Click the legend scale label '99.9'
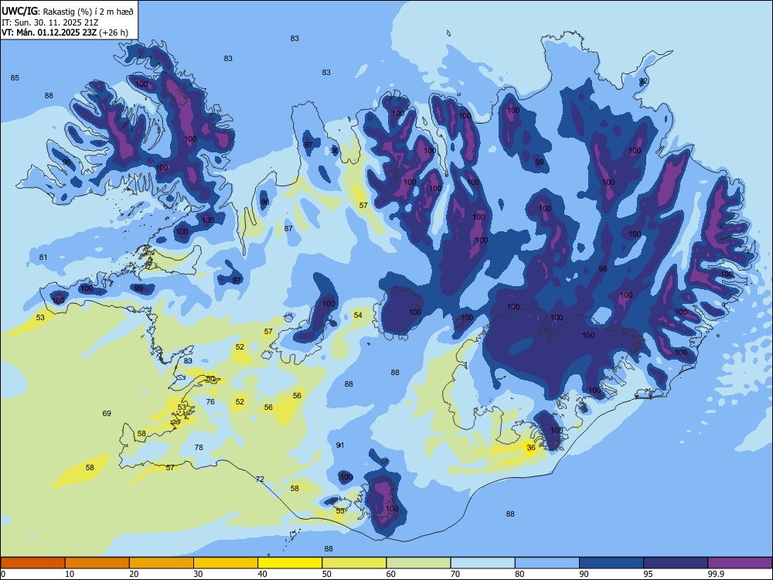773x580 pixels. (x=715, y=574)
